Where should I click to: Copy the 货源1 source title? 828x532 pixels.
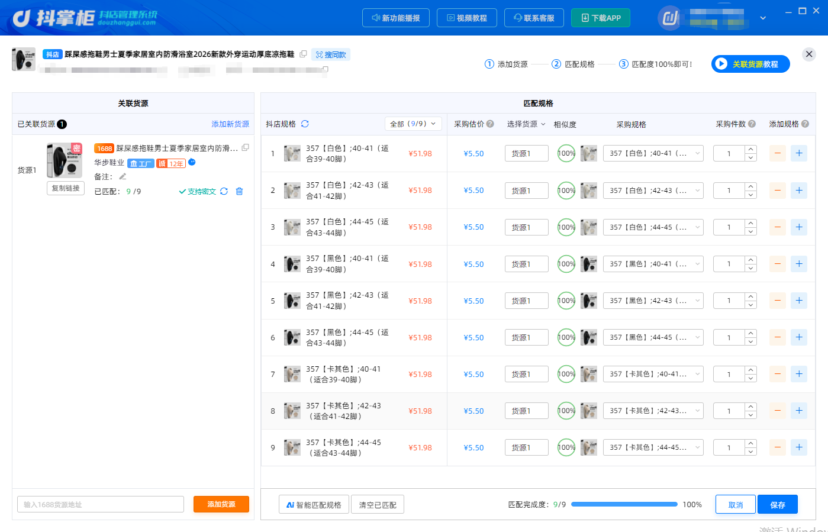245,147
